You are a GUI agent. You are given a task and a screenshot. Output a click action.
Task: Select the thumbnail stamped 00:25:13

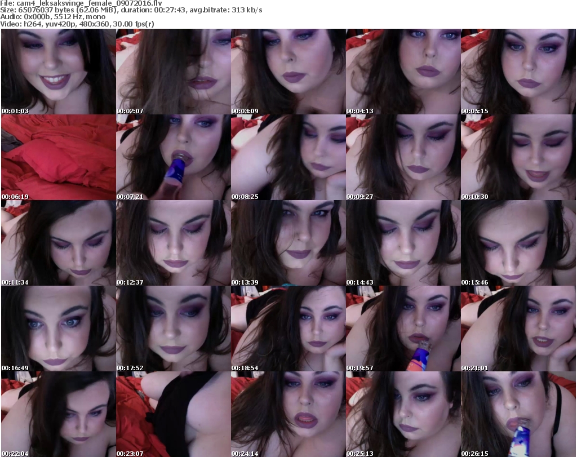coord(403,414)
